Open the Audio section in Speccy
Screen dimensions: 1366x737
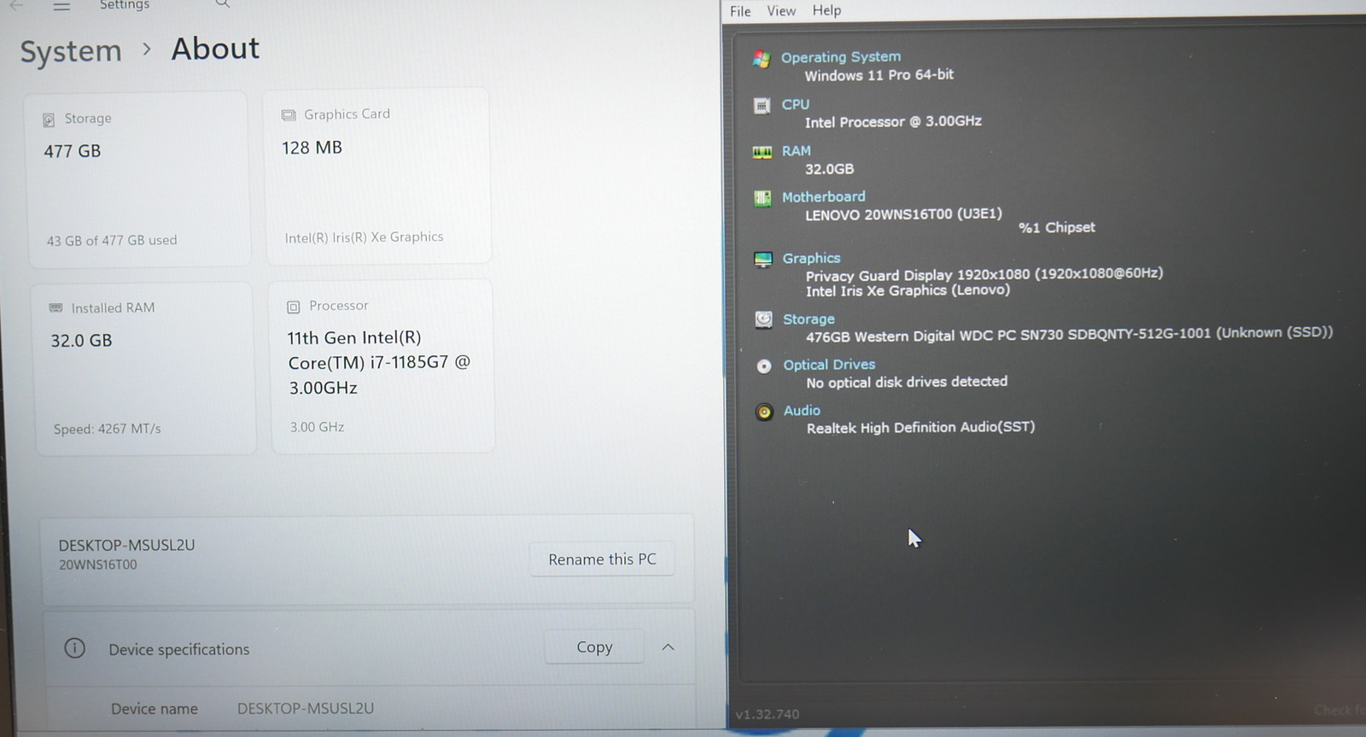[x=803, y=411]
